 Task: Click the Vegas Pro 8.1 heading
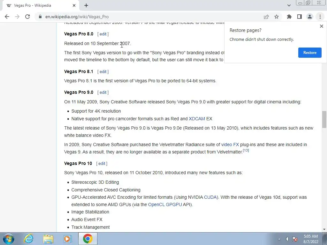(79, 72)
